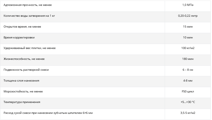Click the 'Толщина слоя нанесения' row label

tap(21, 80)
